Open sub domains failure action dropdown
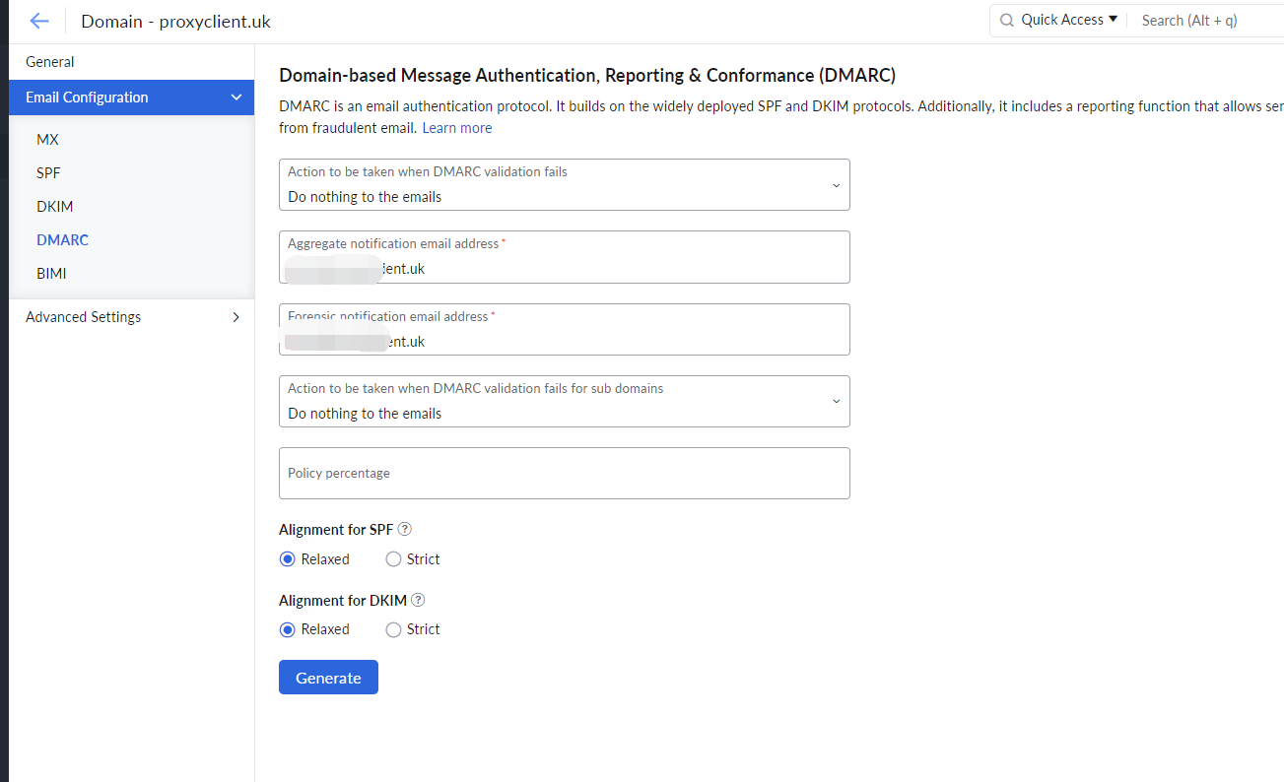1284x782 pixels. click(564, 401)
